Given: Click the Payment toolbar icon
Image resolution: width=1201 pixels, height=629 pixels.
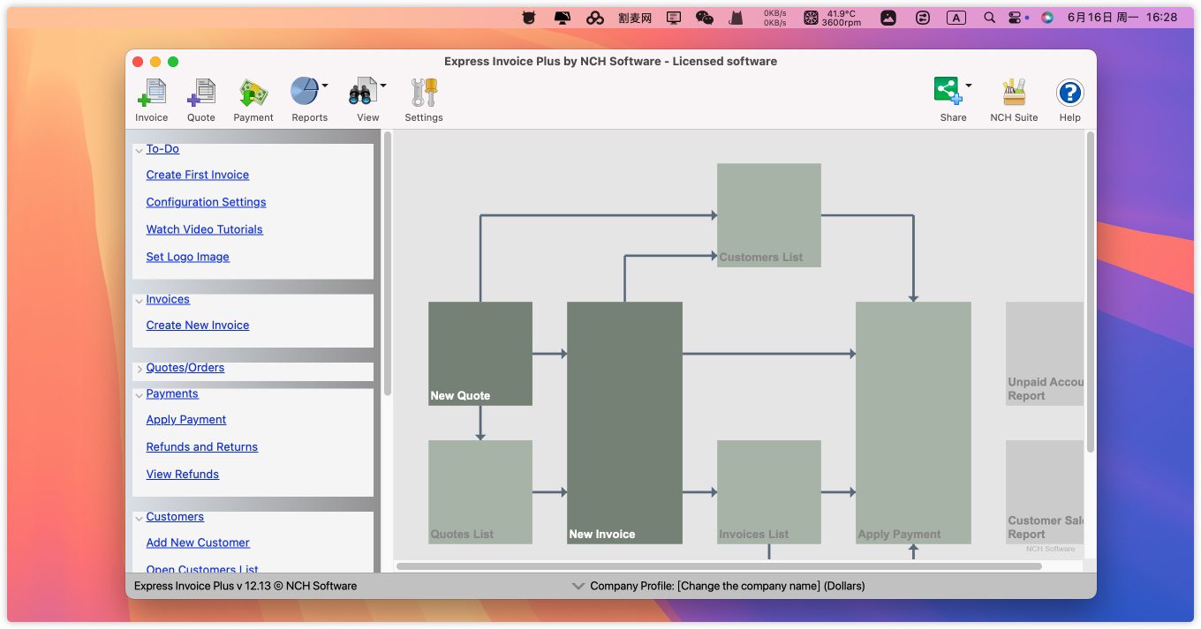Looking at the screenshot, I should [253, 94].
